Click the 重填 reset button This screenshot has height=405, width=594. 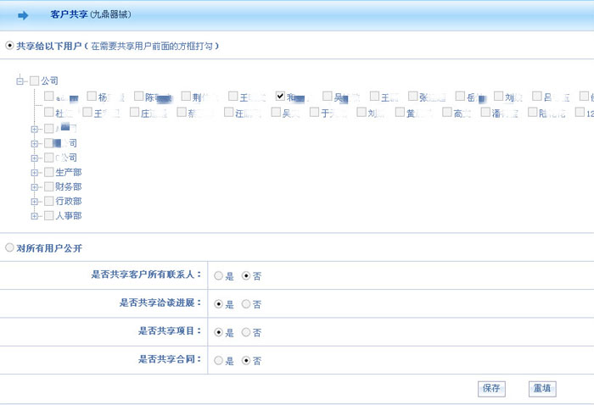(541, 388)
